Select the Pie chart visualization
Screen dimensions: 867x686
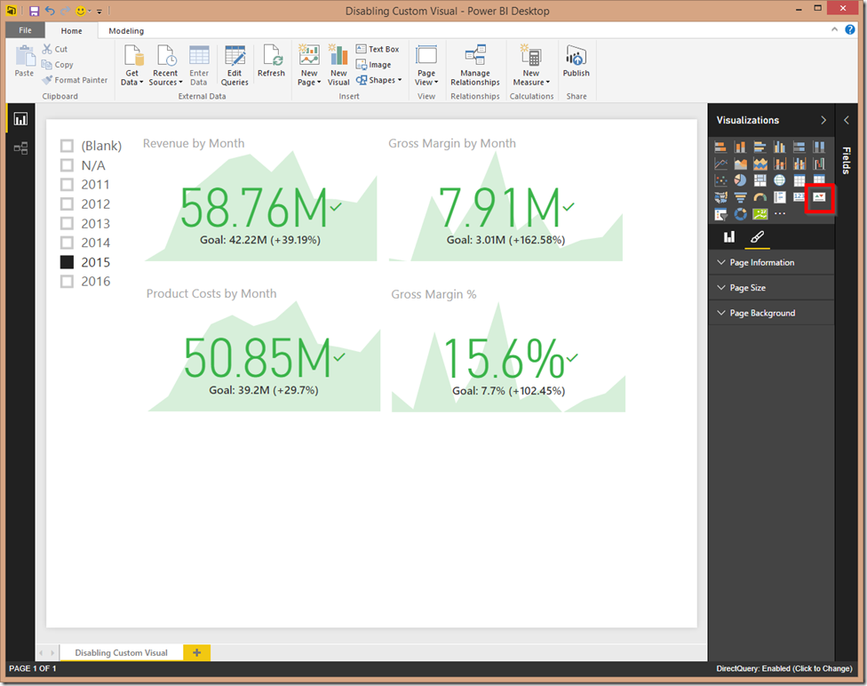(740, 180)
